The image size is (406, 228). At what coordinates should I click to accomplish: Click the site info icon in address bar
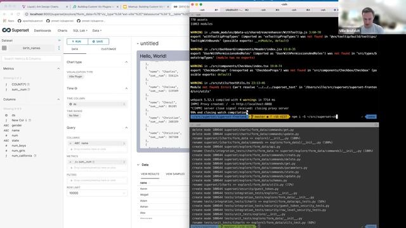point(27,14)
